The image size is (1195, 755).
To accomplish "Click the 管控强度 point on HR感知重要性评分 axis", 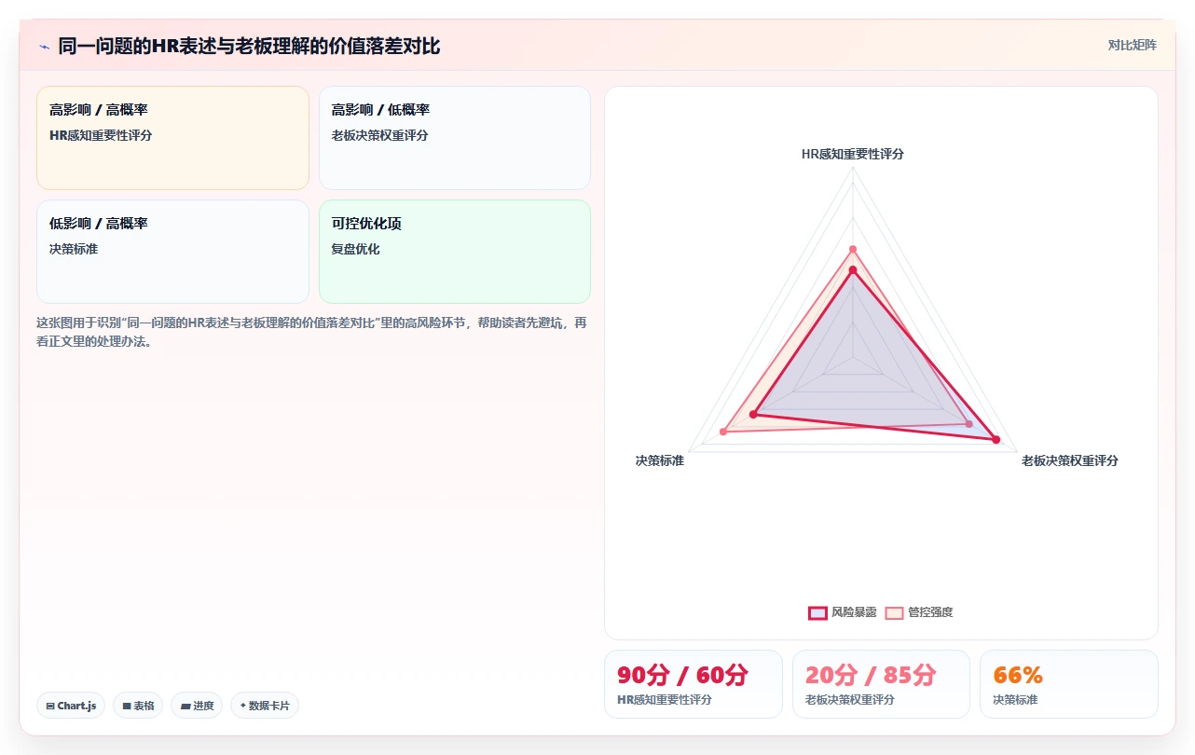I will click(x=852, y=249).
